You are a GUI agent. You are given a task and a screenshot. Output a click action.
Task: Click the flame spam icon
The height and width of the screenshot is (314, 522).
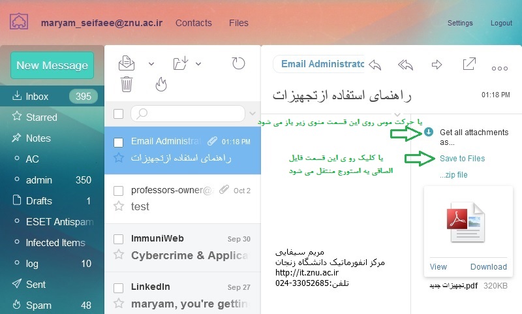point(161,84)
